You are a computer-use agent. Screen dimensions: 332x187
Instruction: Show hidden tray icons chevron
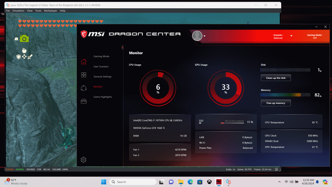pos(280,182)
